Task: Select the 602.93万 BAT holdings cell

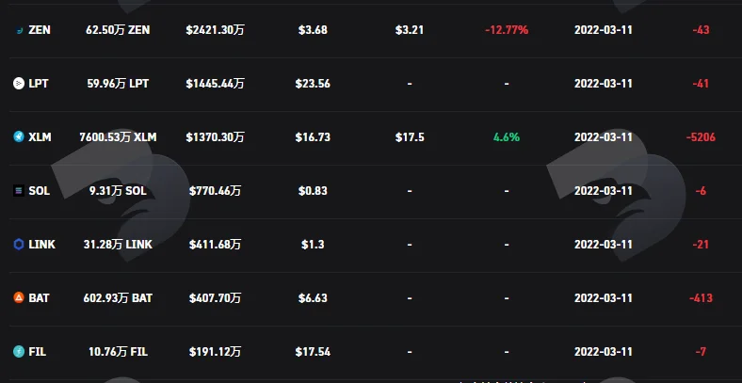Action: (118, 298)
